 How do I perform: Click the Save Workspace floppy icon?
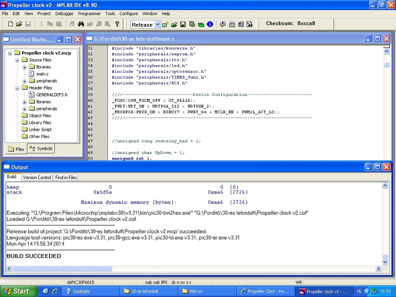pos(183,24)
